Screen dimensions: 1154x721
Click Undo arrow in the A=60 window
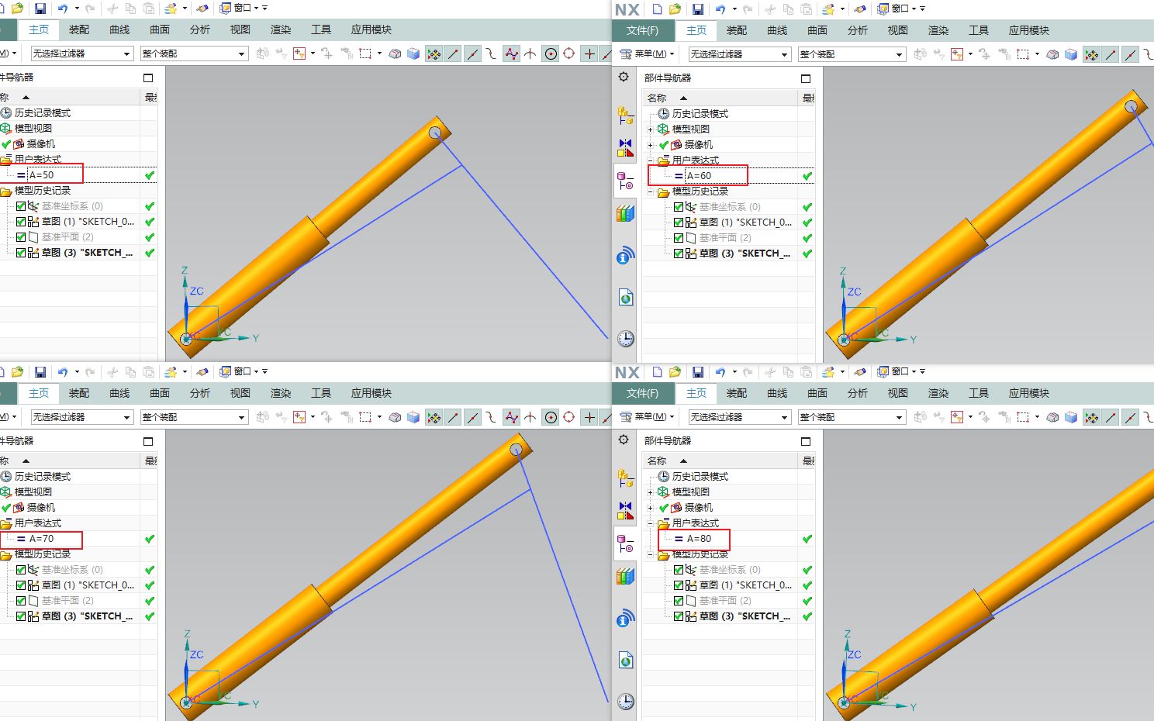click(x=720, y=9)
